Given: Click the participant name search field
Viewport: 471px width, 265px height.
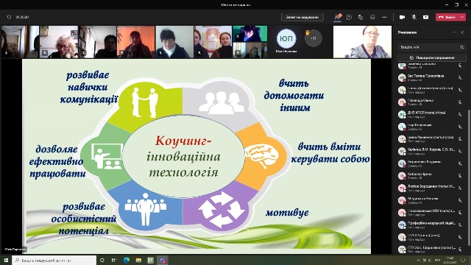Looking at the screenshot, I should click(432, 47).
